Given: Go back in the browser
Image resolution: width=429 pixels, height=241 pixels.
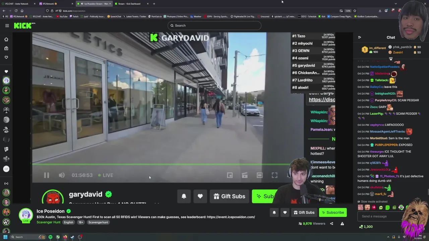Looking at the screenshot, I should (x=4, y=11).
